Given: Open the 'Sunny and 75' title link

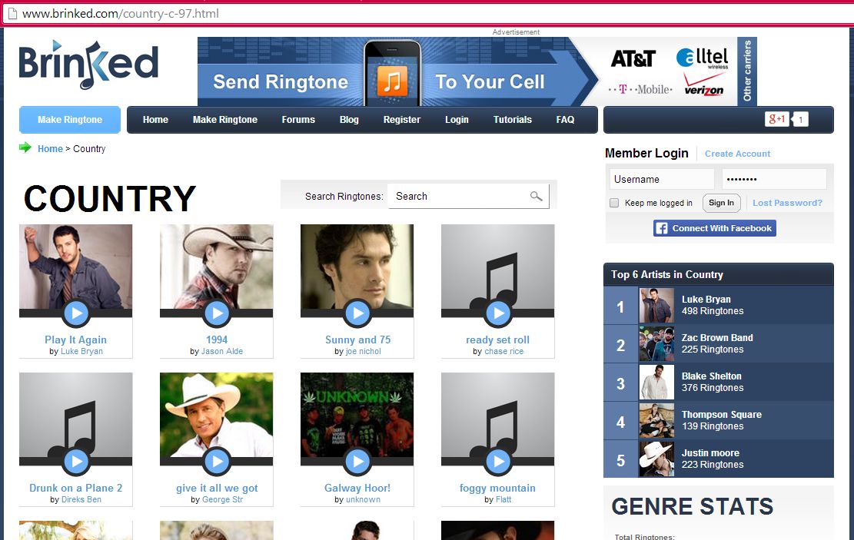Looking at the screenshot, I should pos(358,340).
